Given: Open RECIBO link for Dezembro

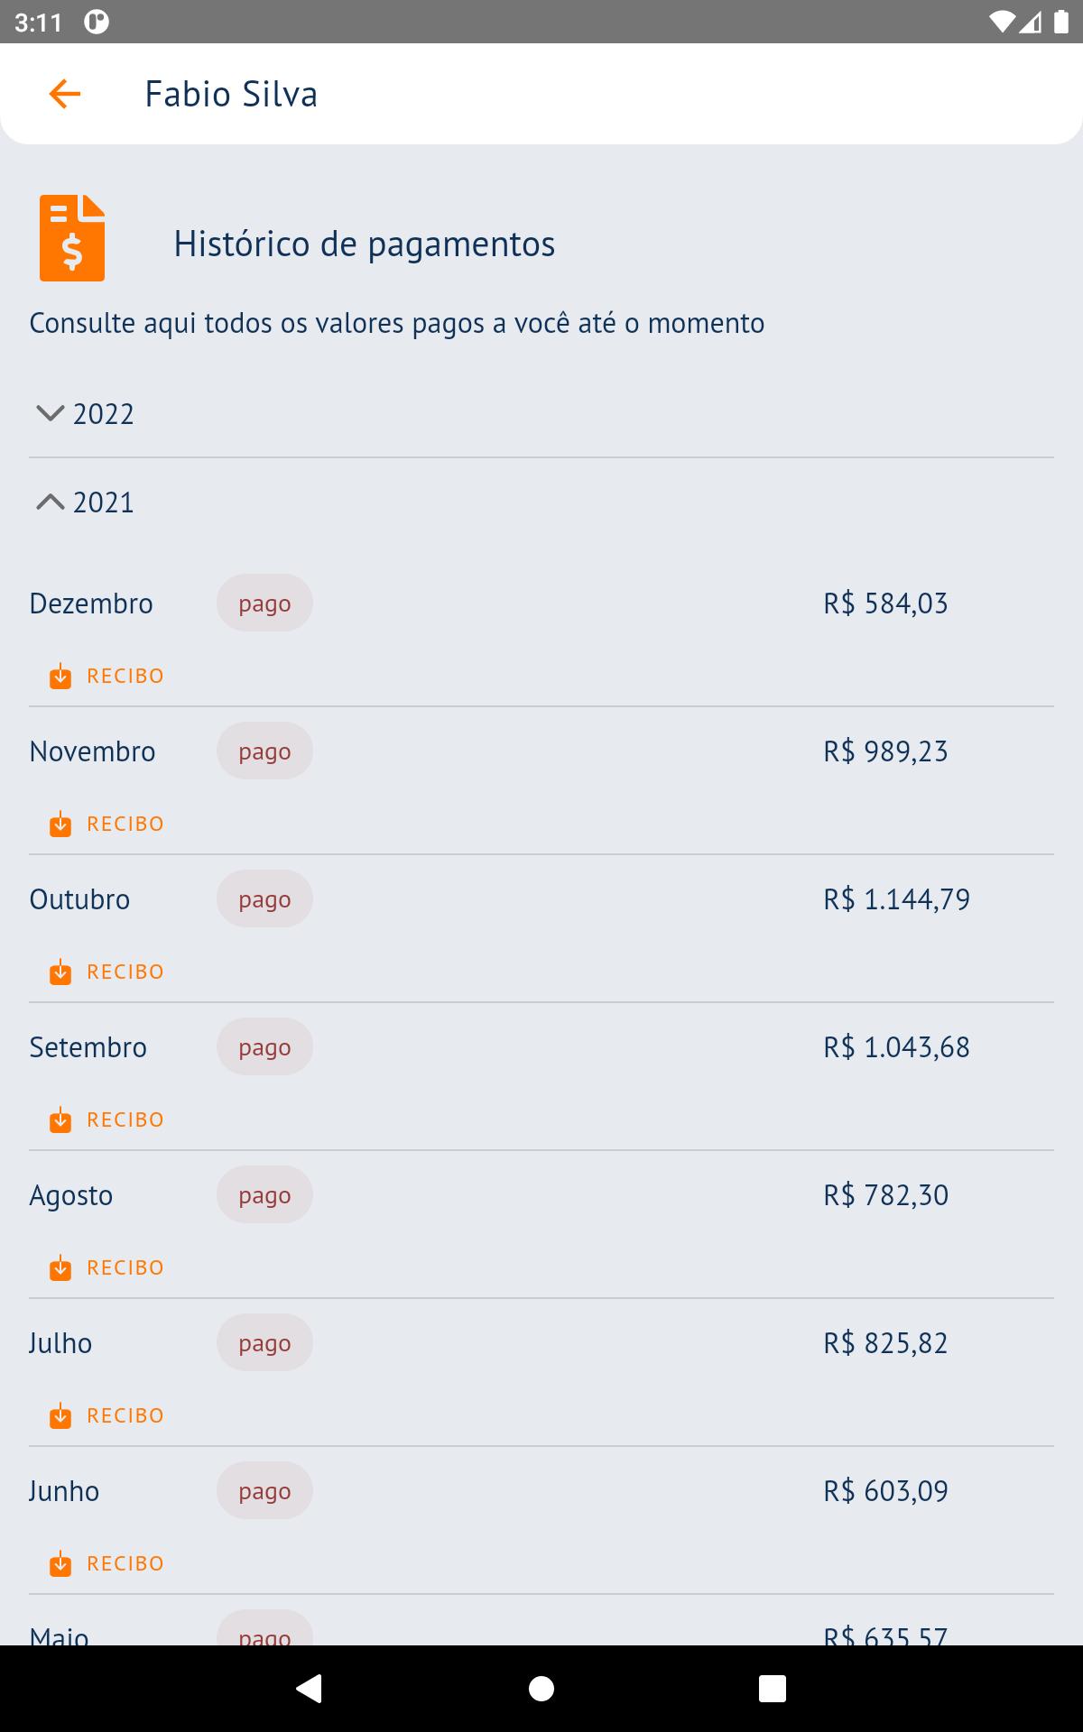Looking at the screenshot, I should pos(125,676).
